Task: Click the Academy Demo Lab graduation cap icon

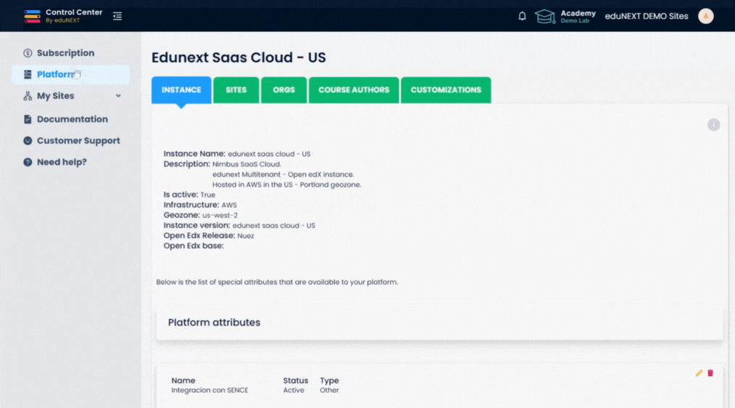Action: pyautogui.click(x=544, y=17)
